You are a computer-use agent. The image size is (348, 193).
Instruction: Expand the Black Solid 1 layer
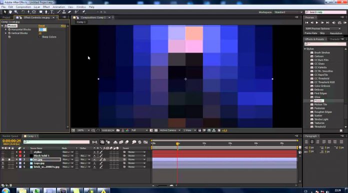pyautogui.click(x=16, y=155)
